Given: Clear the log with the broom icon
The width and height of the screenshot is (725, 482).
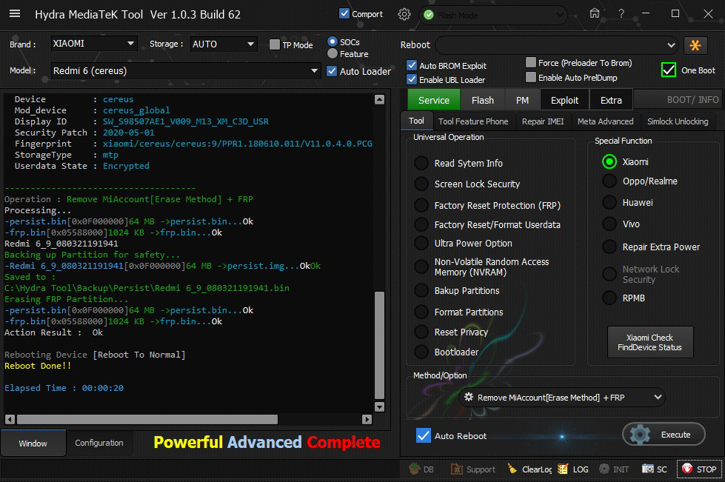Looking at the screenshot, I should point(512,469).
